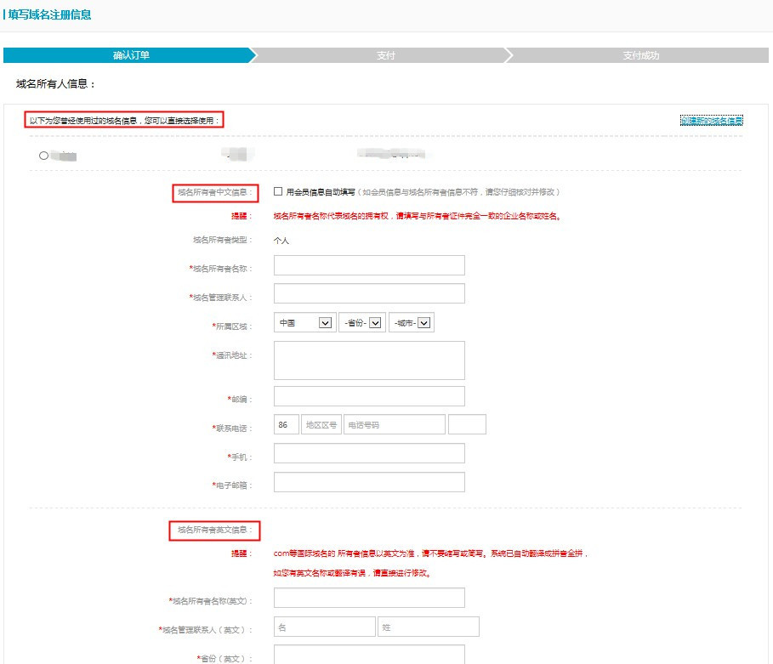Image resolution: width=773 pixels, height=664 pixels.
Task: Select the previously used domain info radio button
Action: click(x=43, y=156)
